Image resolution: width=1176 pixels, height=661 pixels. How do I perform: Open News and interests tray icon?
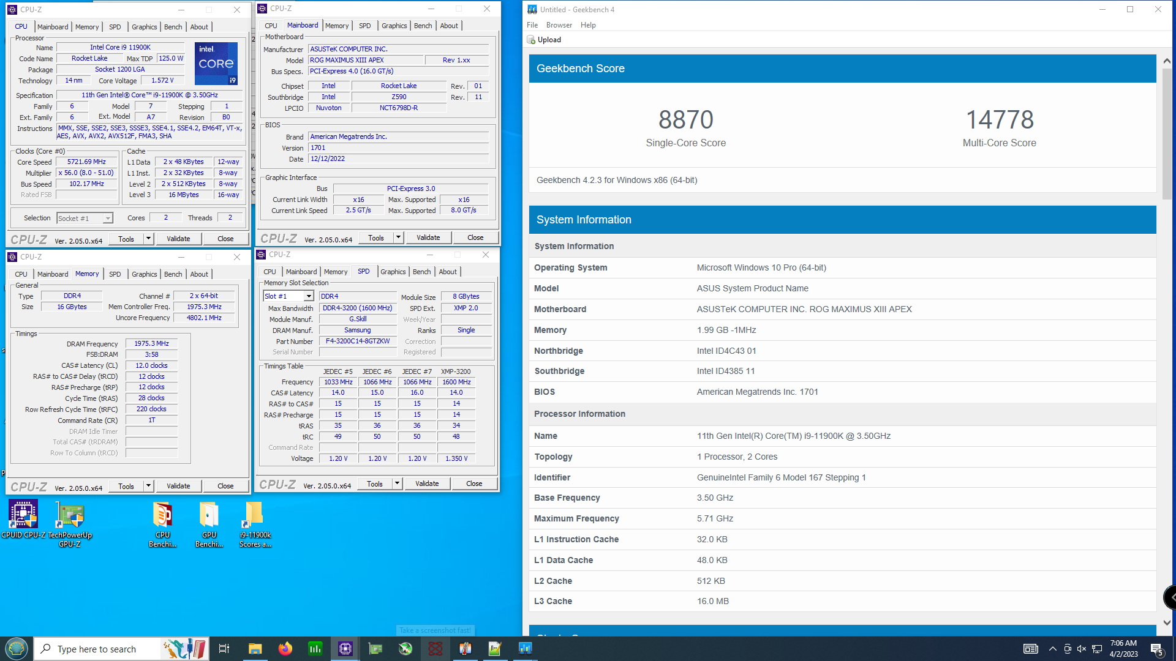click(1031, 649)
